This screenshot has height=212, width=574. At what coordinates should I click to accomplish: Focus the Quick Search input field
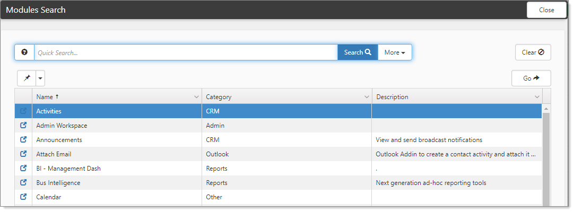(x=186, y=52)
